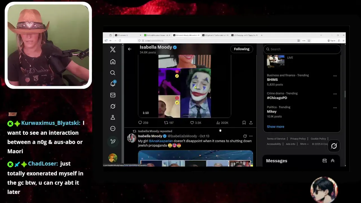This screenshot has height=203, width=361.
Task: Select the Isabella Moody browser tab
Action: [186, 35]
